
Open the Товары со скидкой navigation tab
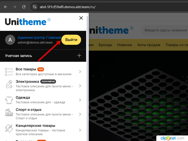click(x=177, y=45)
